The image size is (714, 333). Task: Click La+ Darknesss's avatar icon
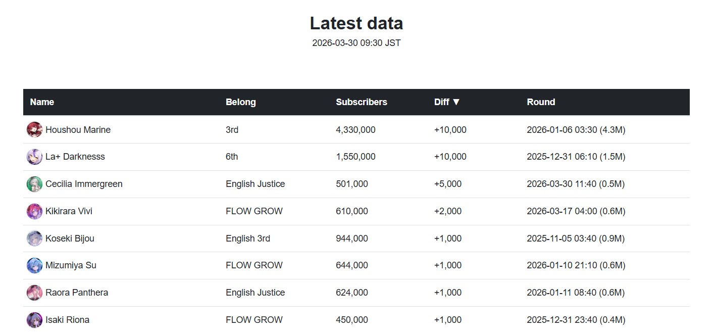tap(34, 157)
